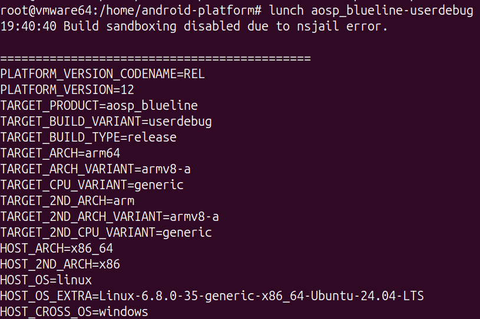Click the TARGET_PRODUCT=aosp_blueline line

99,106
